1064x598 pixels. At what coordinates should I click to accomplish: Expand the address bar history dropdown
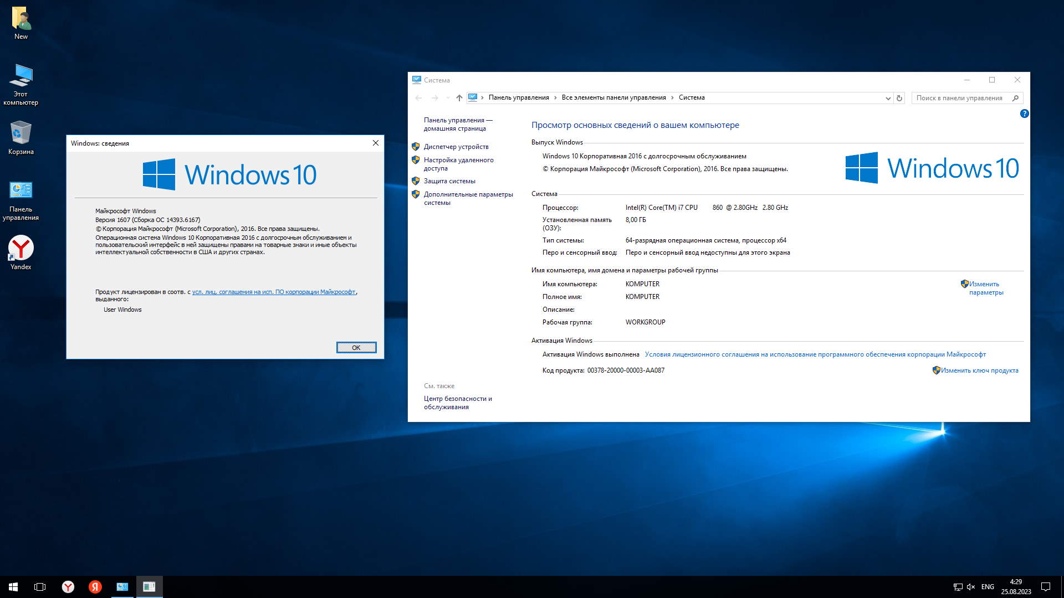(x=888, y=98)
